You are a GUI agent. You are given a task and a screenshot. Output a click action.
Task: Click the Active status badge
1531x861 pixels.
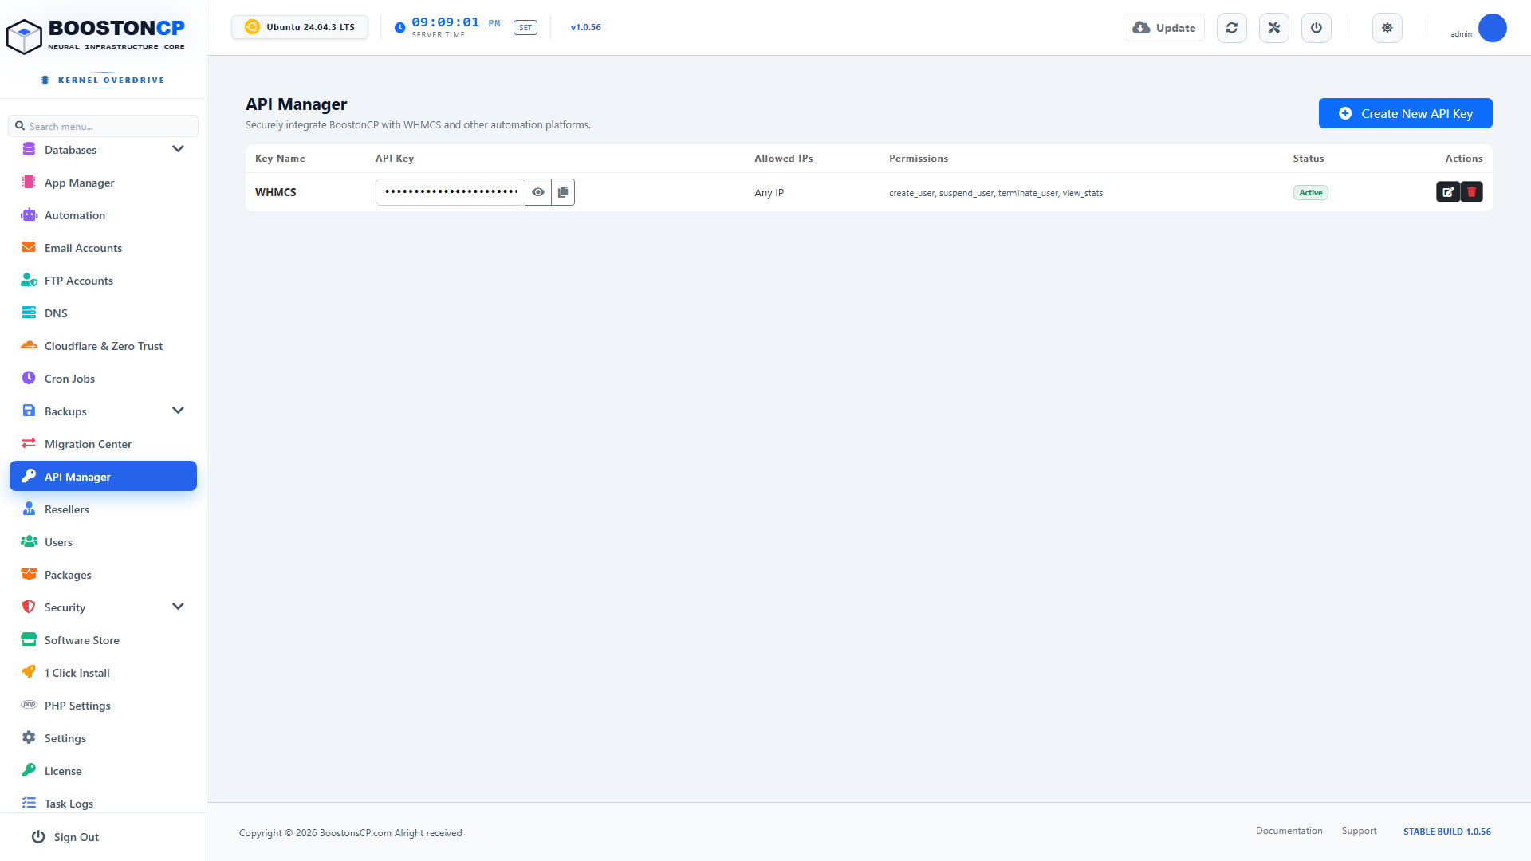point(1310,193)
